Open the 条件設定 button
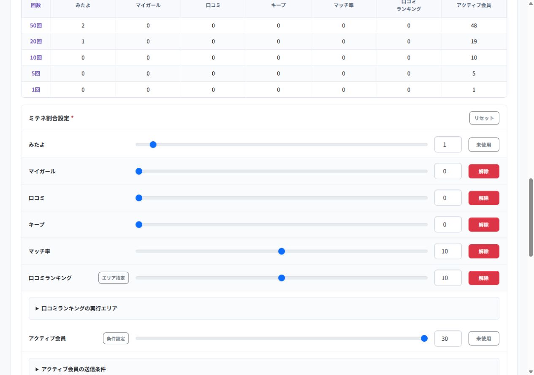534x375 pixels. coord(116,338)
